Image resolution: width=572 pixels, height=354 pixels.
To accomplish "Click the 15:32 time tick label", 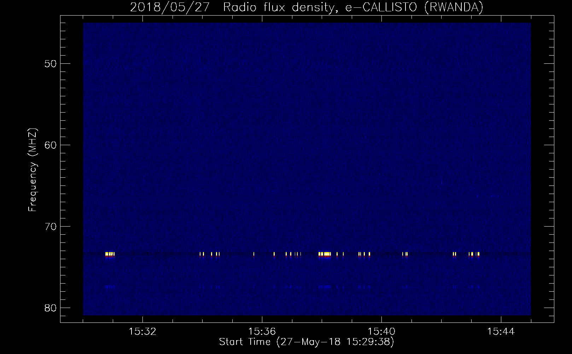I will point(142,332).
